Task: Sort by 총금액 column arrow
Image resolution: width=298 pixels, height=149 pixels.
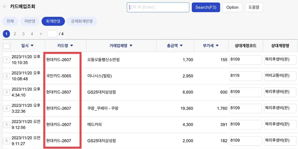Action: (181, 45)
